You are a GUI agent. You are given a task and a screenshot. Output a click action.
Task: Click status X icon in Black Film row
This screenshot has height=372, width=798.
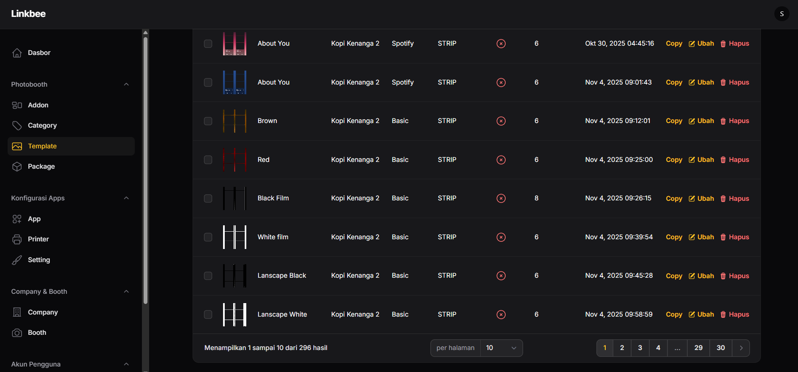501,198
